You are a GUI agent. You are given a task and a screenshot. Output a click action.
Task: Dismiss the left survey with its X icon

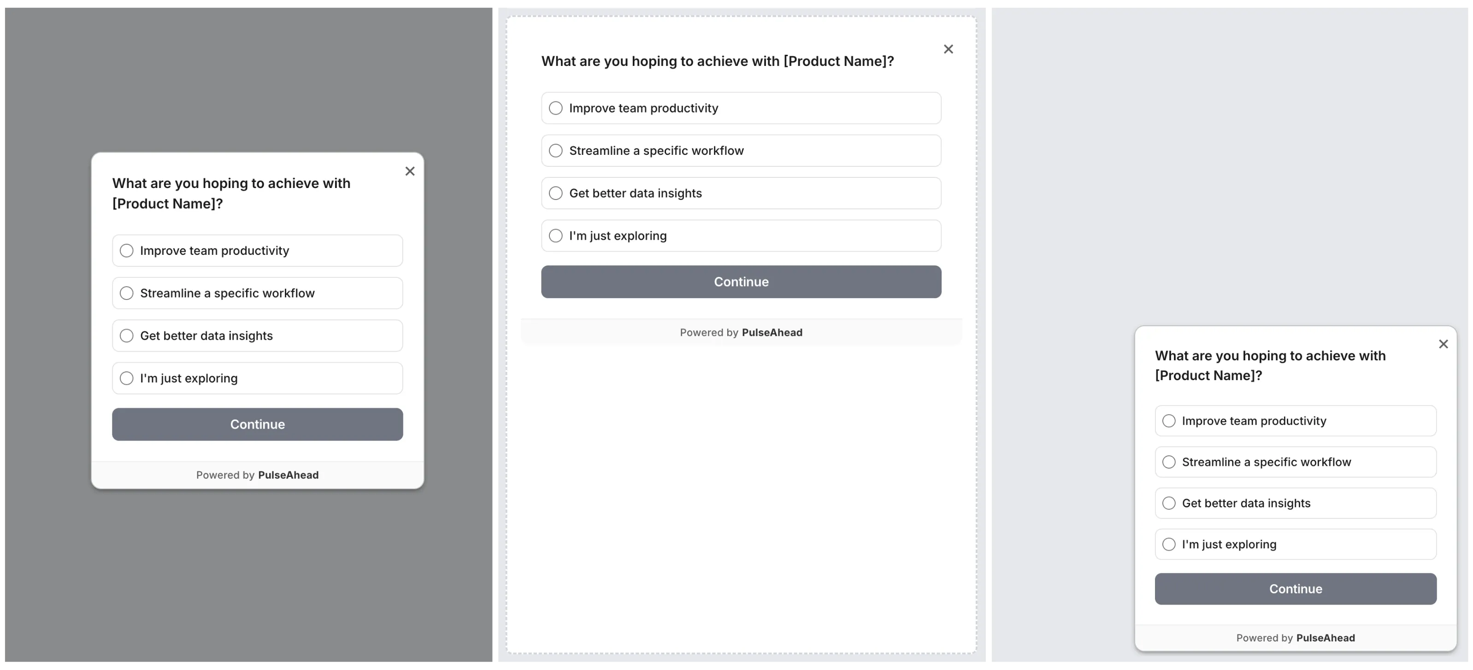(x=410, y=171)
